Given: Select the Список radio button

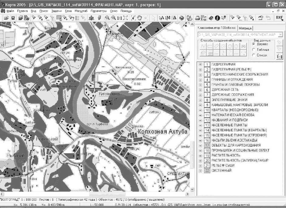Looking at the screenshot, I should pyautogui.click(x=253, y=55).
